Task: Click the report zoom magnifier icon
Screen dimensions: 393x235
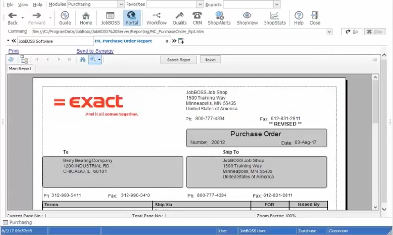Action: pyautogui.click(x=93, y=60)
